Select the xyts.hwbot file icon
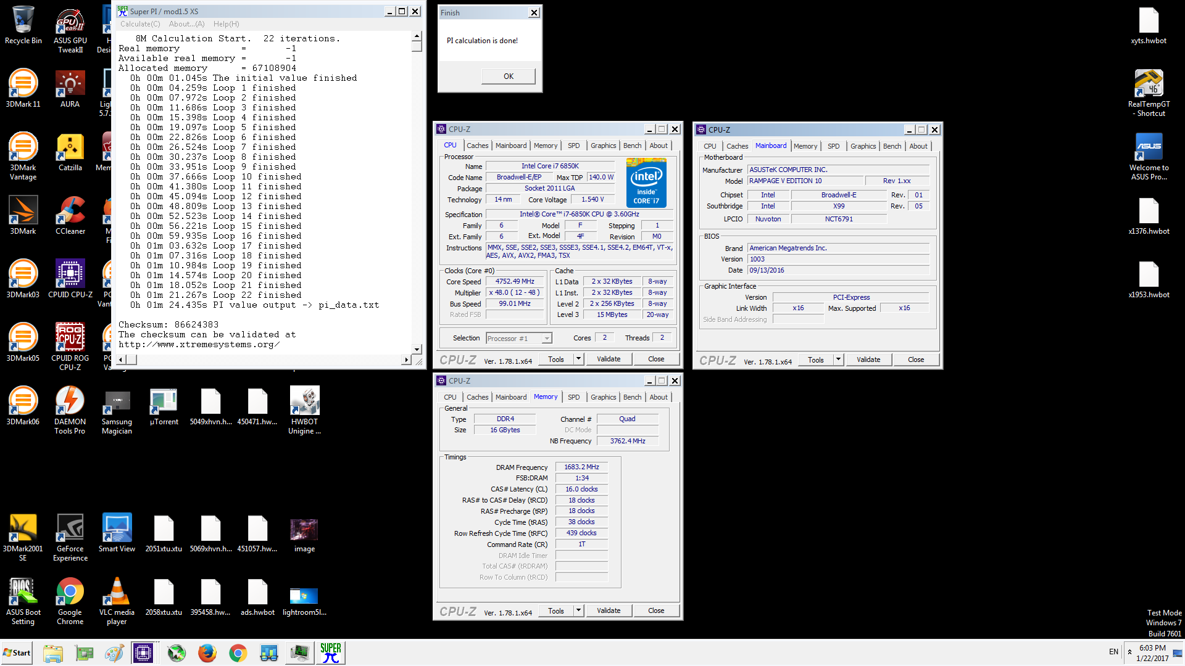 [1149, 25]
